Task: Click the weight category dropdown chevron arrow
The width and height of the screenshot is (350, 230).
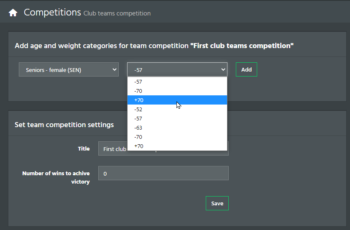Action: 223,69
